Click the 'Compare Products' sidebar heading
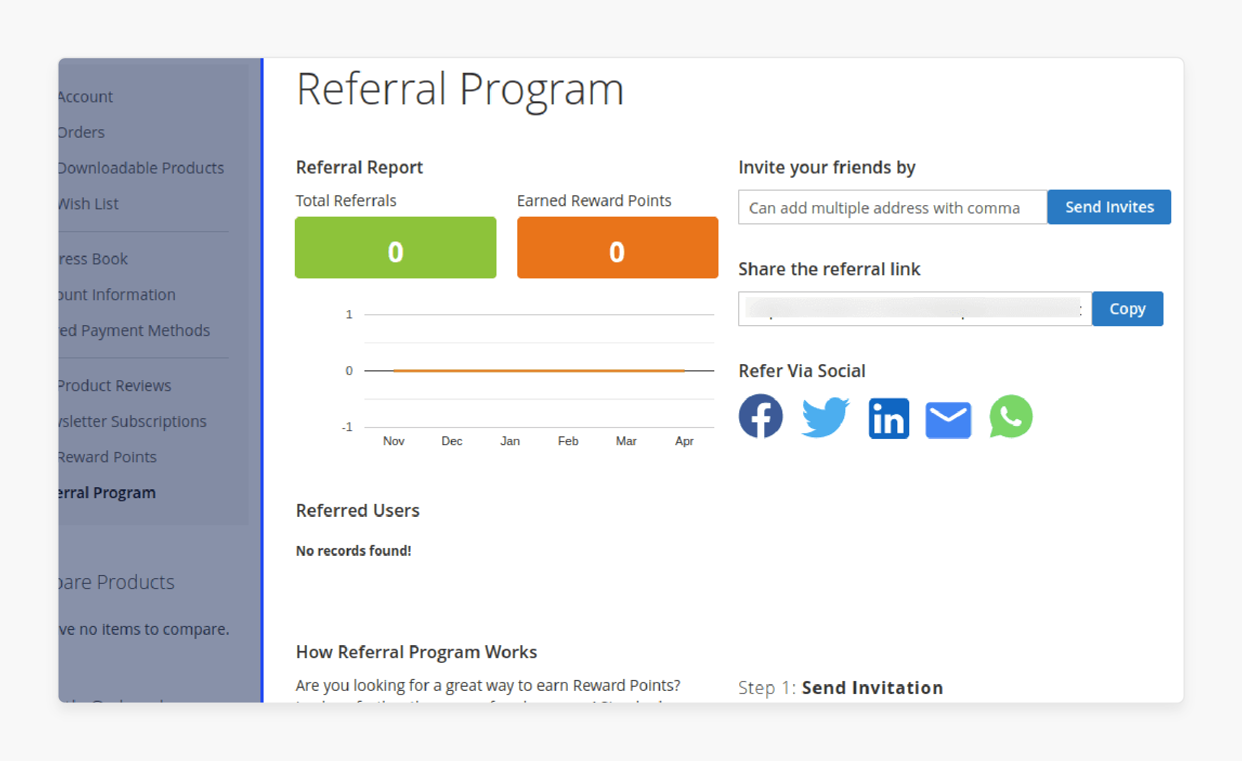Image resolution: width=1242 pixels, height=761 pixels. [x=116, y=582]
